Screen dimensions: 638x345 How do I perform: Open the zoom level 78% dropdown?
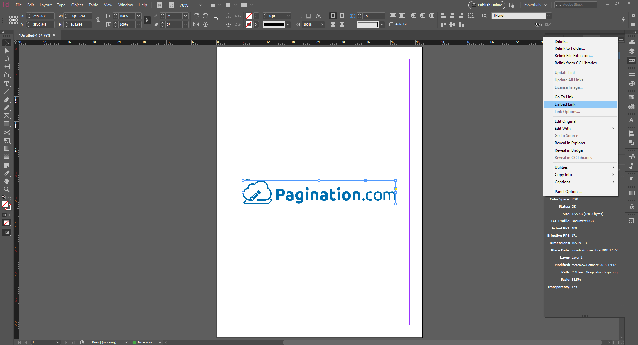pyautogui.click(x=200, y=5)
